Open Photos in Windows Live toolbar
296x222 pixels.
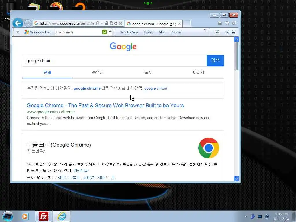point(176,32)
